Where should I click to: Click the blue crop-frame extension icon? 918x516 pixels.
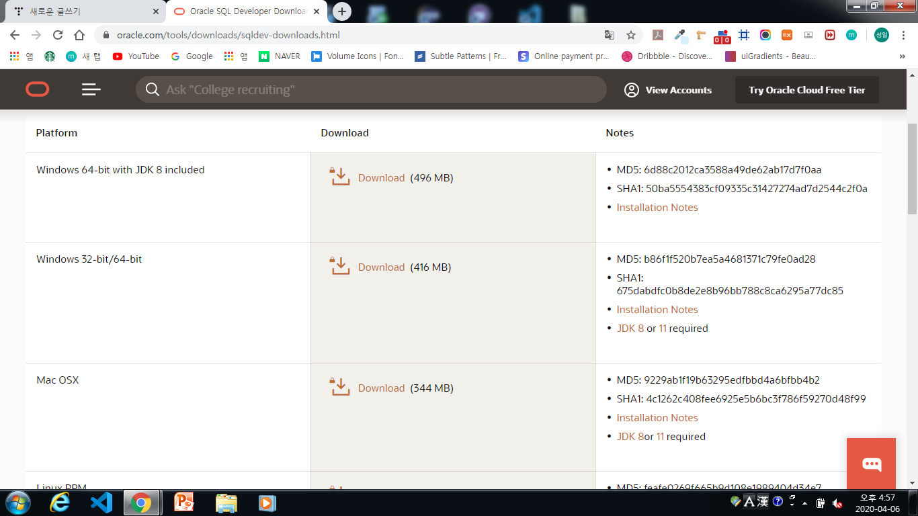pyautogui.click(x=744, y=35)
